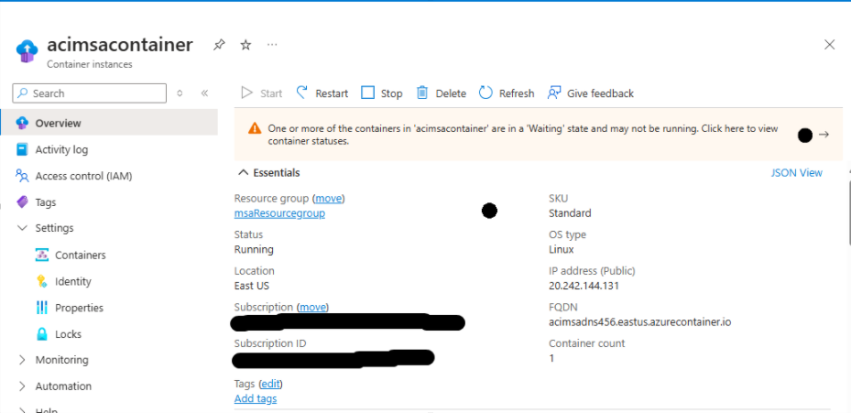This screenshot has width=851, height=413.
Task: Click the Containers icon in sidebar
Action: coord(42,255)
